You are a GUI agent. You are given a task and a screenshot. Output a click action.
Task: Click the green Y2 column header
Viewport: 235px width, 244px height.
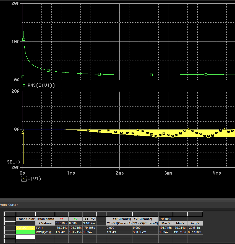pos(75,219)
